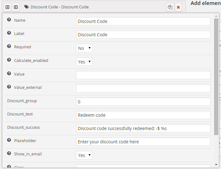Open the Required dropdown
Screen dimensions: 221x169
tap(84, 48)
